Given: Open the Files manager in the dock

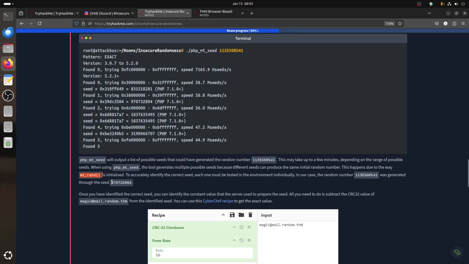Looking at the screenshot, I should pos(8,48).
